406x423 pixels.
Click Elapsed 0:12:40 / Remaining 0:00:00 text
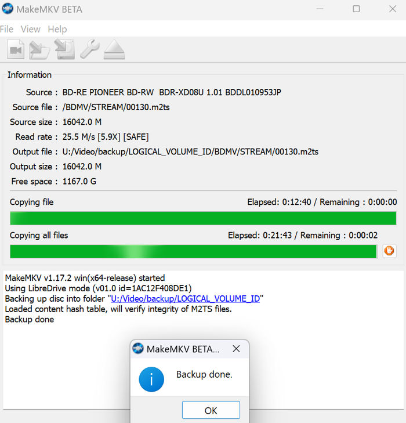(322, 202)
